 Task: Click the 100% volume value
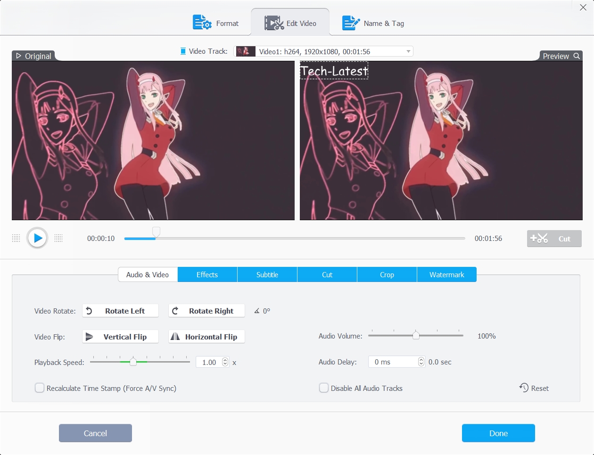pyautogui.click(x=487, y=336)
